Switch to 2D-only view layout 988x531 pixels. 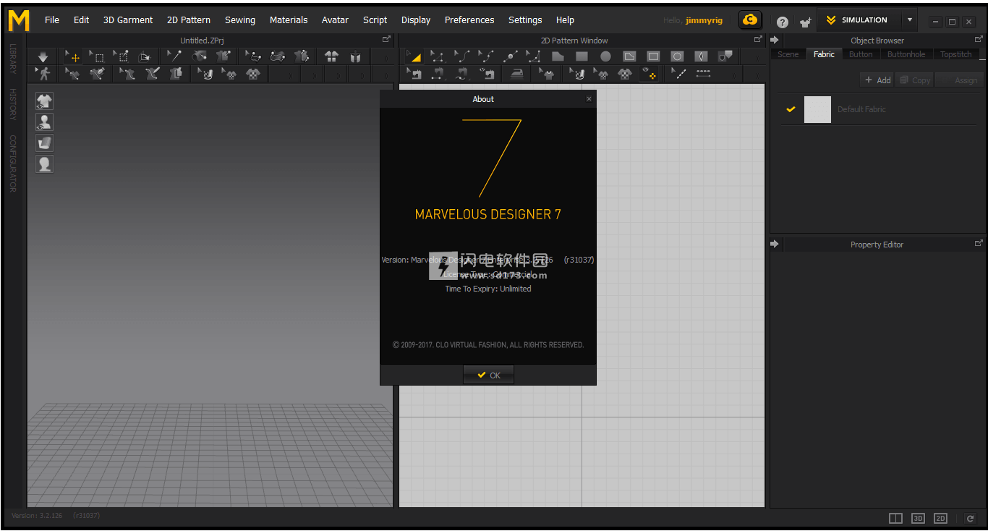[940, 518]
